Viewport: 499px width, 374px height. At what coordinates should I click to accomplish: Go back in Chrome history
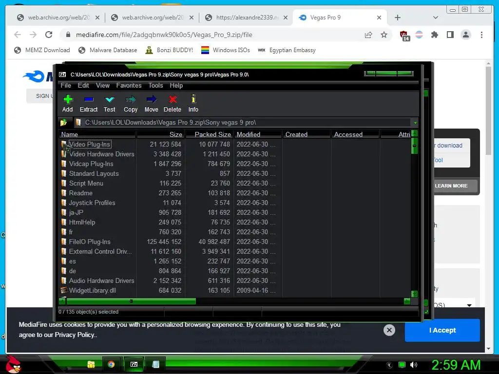[x=18, y=35]
